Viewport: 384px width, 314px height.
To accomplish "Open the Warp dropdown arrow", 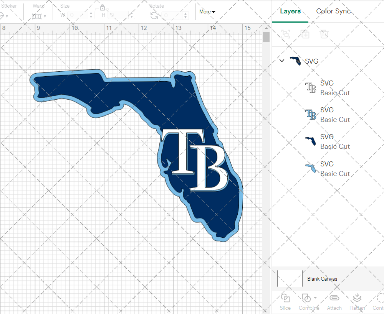I will click(46, 16).
